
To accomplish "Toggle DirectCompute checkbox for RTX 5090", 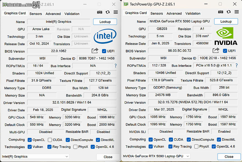I will 188,140.
